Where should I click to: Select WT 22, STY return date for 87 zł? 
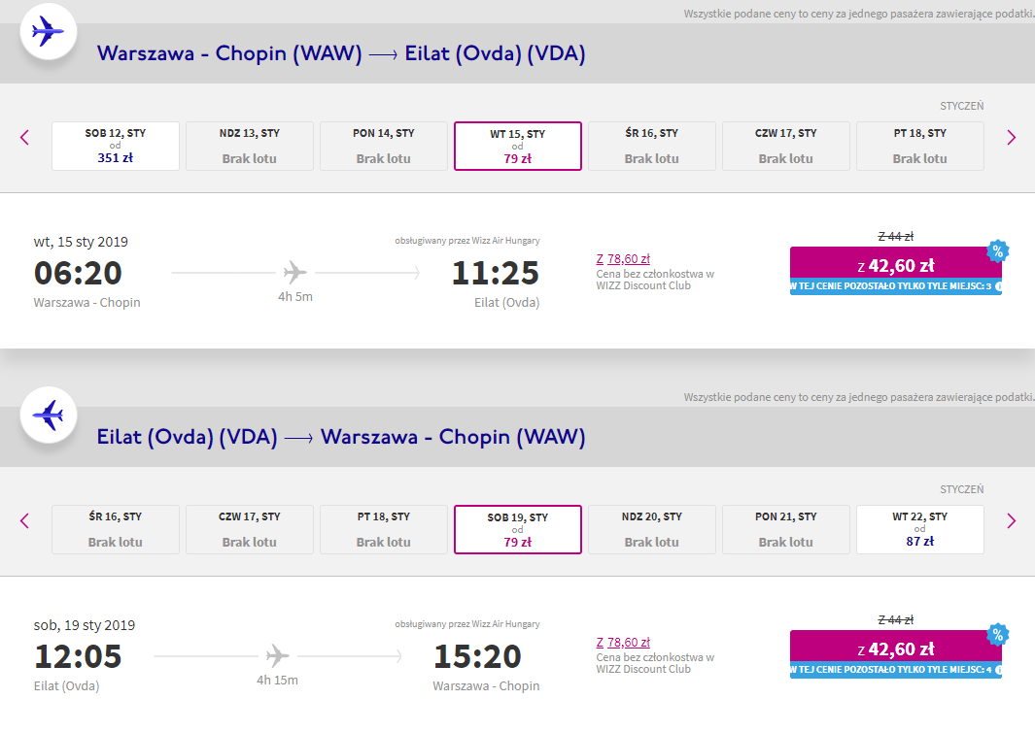(x=919, y=529)
